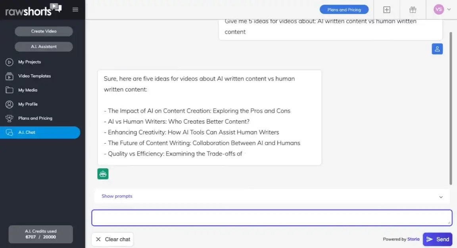
Task: Click the Clear chat button
Action: tap(113, 239)
